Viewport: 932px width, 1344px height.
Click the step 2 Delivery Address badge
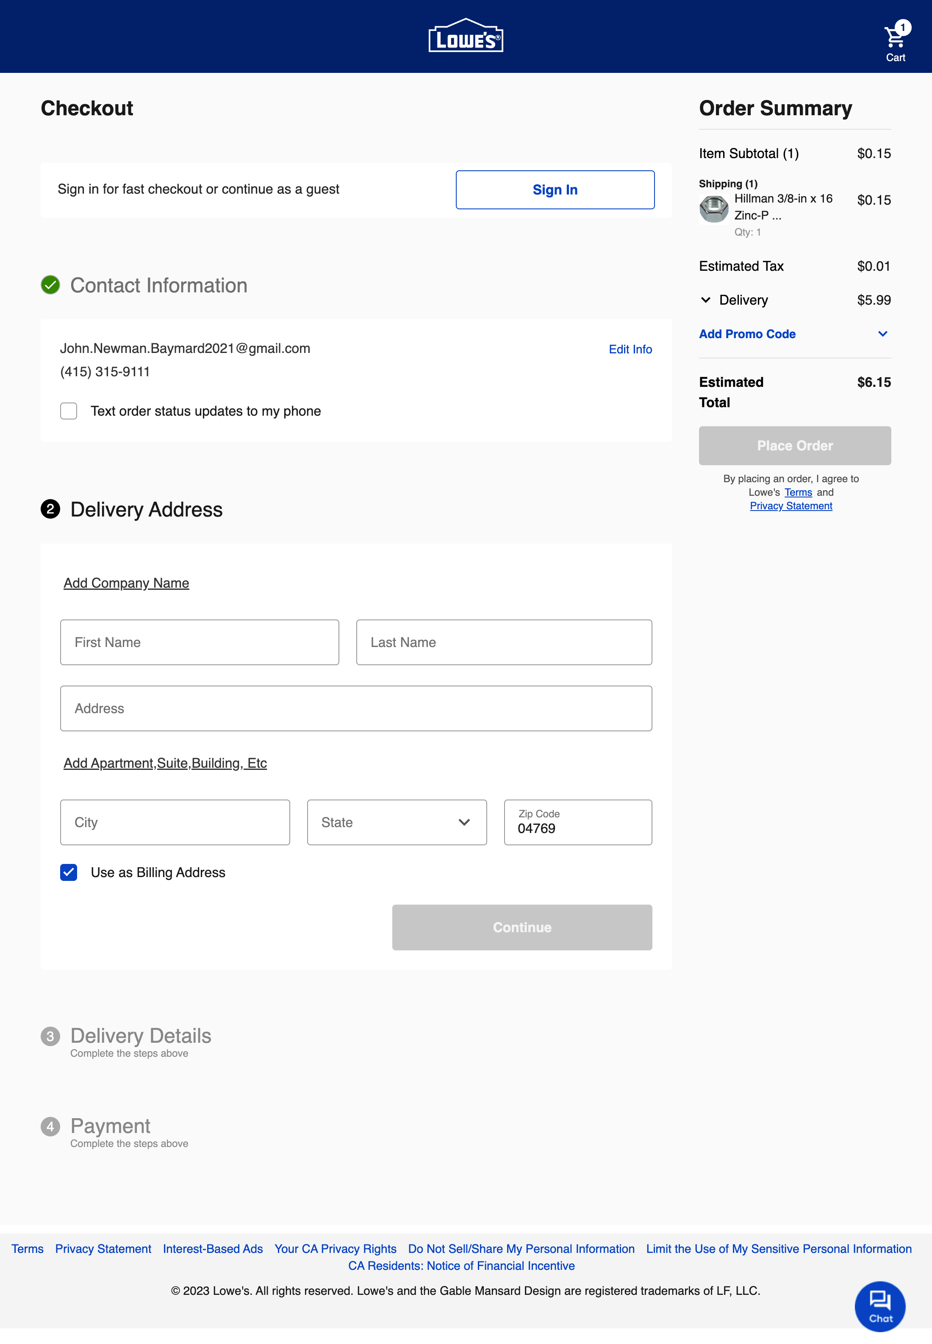click(x=50, y=509)
